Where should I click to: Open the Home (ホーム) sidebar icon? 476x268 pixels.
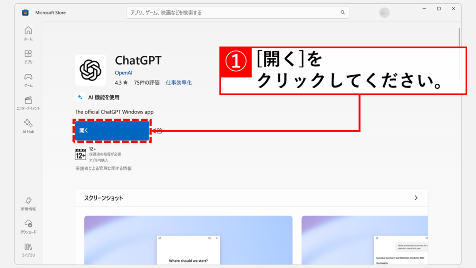28,33
